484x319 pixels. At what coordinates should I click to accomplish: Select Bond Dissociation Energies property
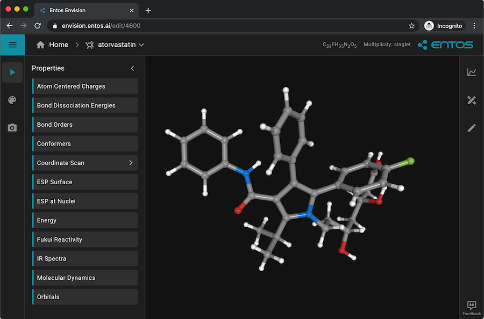[x=85, y=105]
